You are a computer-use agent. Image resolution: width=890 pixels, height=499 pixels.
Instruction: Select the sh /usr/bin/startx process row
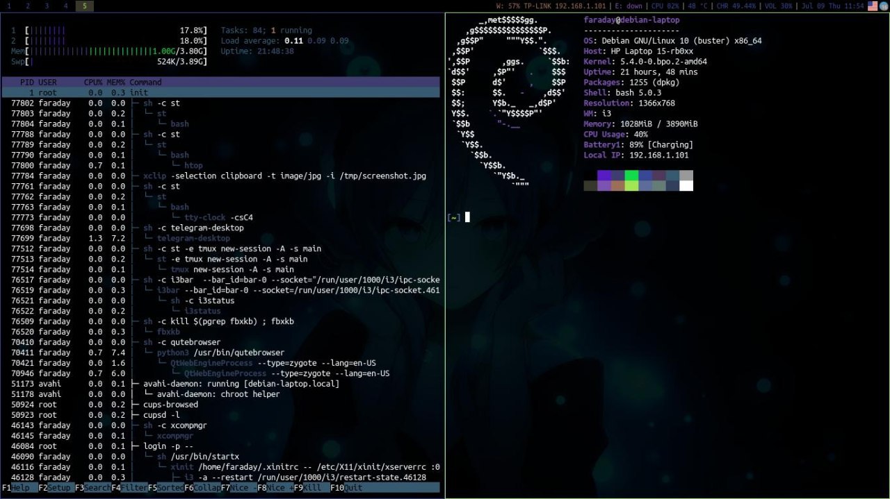tap(221, 457)
